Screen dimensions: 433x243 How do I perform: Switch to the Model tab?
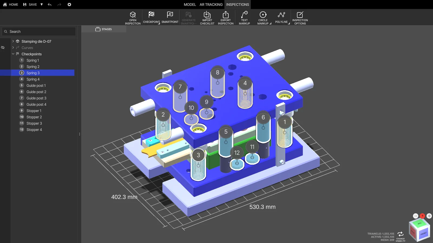[190, 5]
